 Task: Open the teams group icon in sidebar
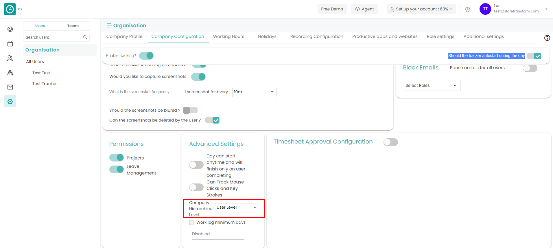tap(10, 73)
